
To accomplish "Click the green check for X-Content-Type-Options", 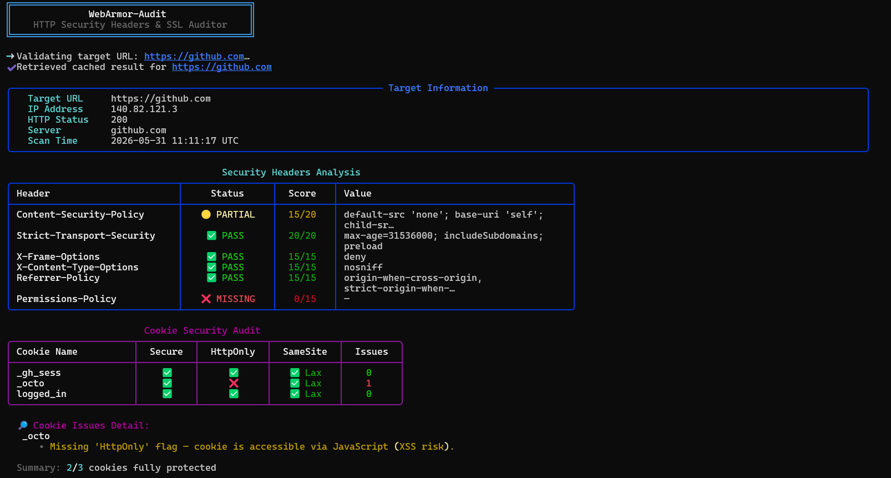I will click(211, 267).
